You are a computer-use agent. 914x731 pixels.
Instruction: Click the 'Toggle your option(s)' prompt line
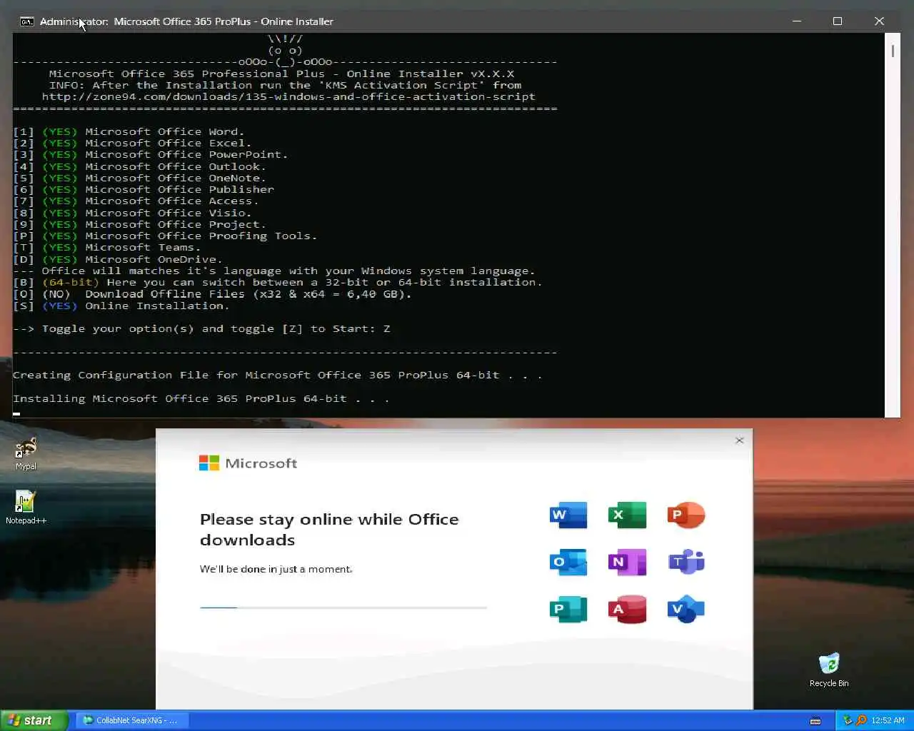coord(201,329)
